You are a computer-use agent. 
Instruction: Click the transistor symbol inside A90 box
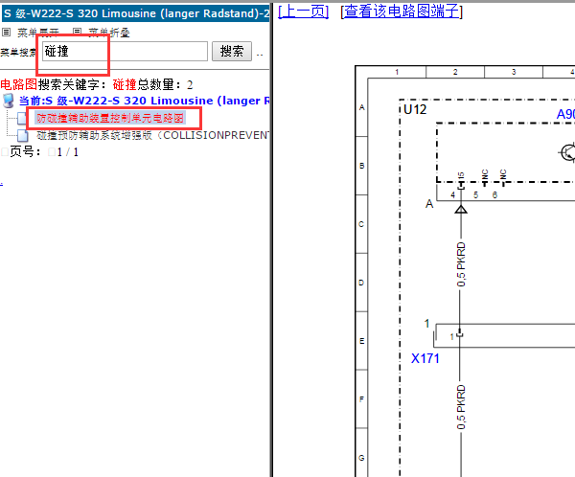pos(567,152)
